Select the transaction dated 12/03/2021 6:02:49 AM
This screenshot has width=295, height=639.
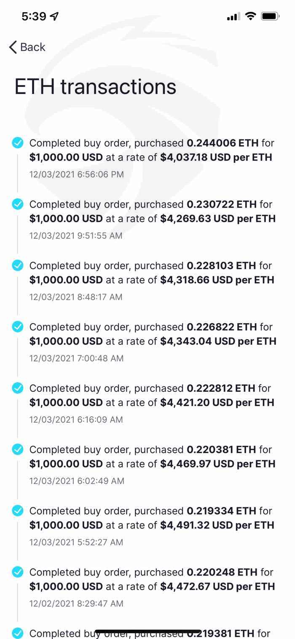pyautogui.click(x=77, y=481)
